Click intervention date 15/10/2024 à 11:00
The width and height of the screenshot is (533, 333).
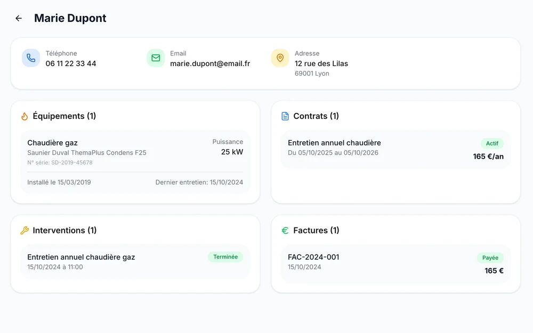point(55,267)
